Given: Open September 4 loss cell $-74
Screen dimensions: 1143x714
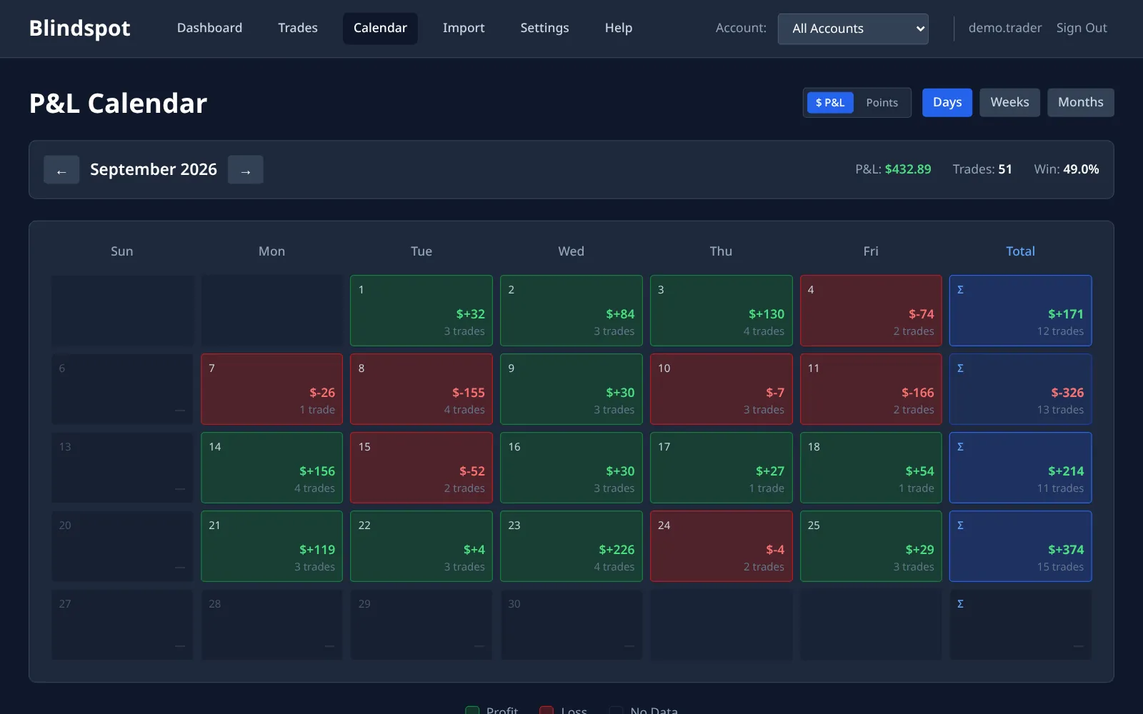Looking at the screenshot, I should pos(871,311).
